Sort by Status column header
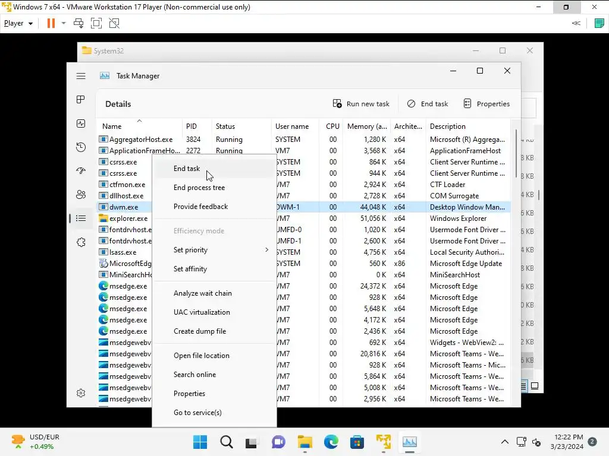 point(241,126)
